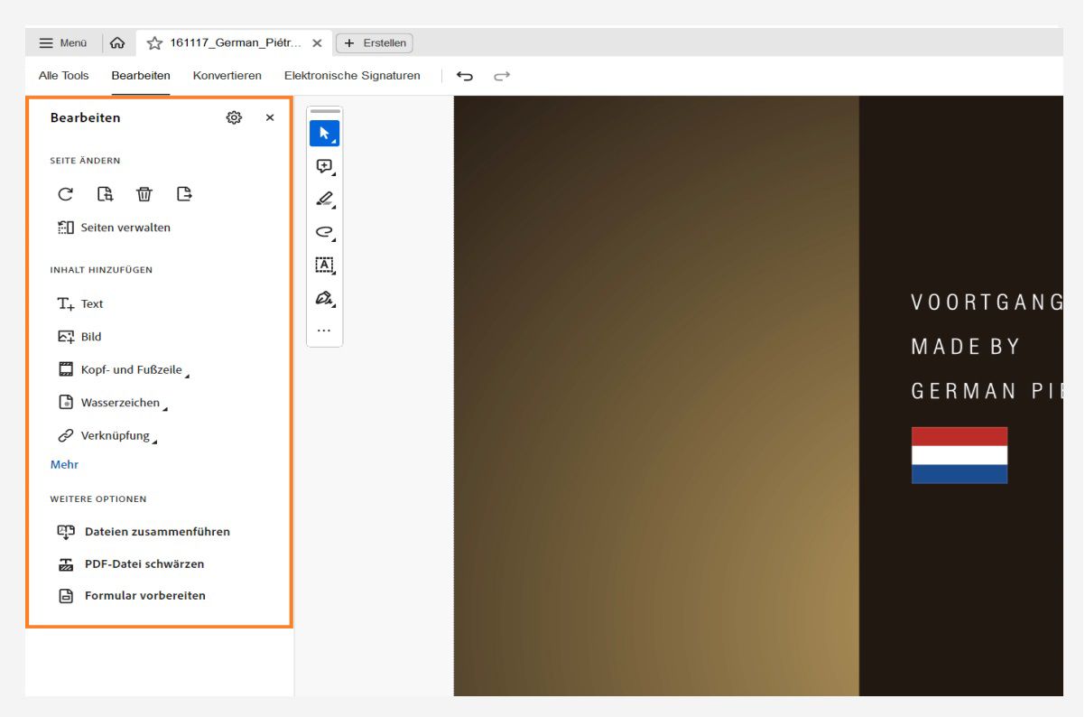
Task: Switch to the Bearbeiten tab
Action: (x=141, y=76)
